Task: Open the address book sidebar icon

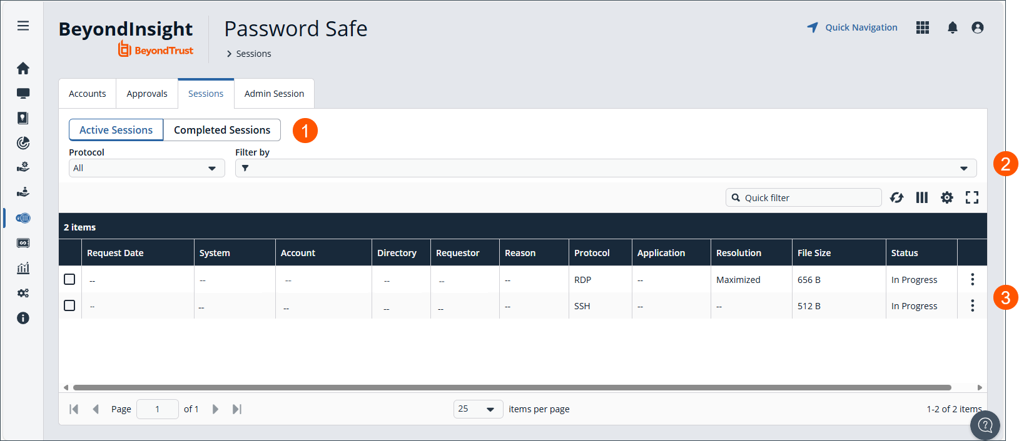Action: [x=23, y=118]
